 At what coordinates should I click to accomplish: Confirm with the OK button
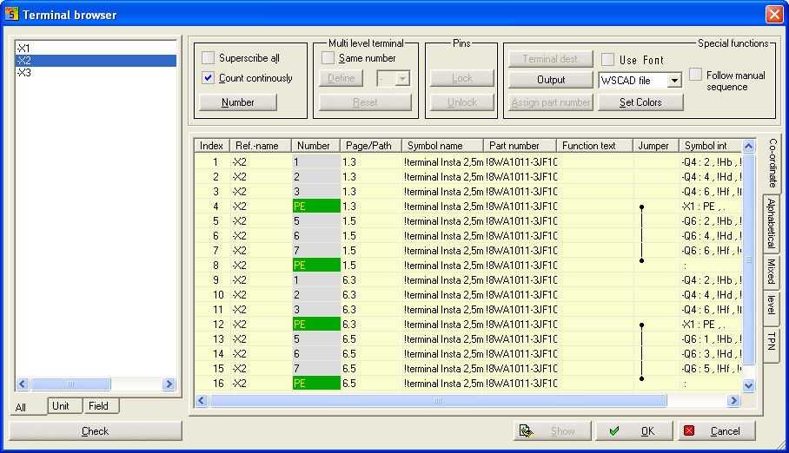633,431
